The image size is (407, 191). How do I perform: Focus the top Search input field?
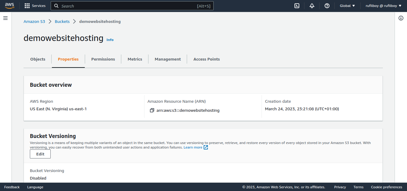pos(132,6)
